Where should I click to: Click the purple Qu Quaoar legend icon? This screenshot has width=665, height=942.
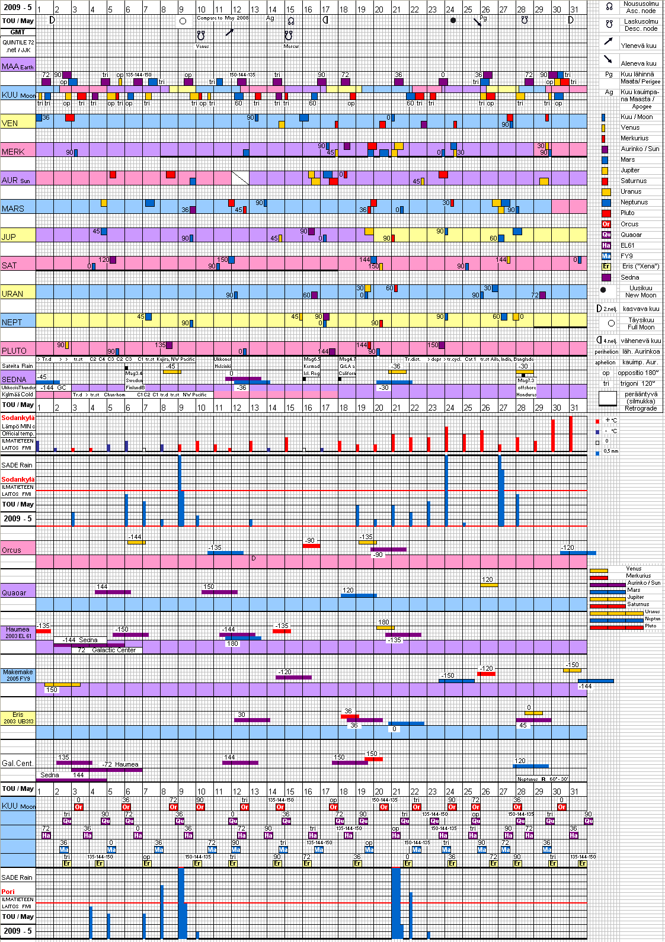pyautogui.click(x=606, y=235)
